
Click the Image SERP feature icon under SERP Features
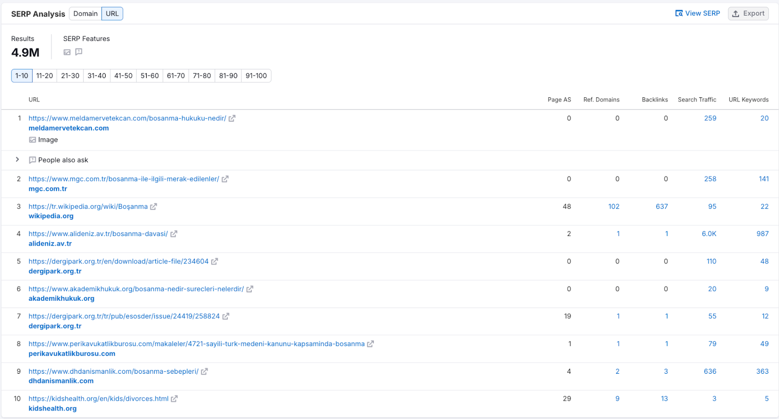coord(67,52)
